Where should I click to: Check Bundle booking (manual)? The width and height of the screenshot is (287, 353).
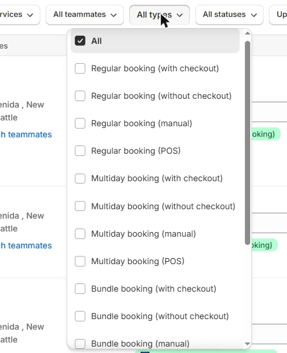tap(80, 344)
